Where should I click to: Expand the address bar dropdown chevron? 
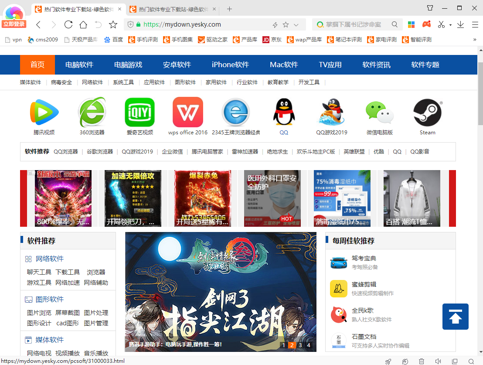click(x=296, y=25)
